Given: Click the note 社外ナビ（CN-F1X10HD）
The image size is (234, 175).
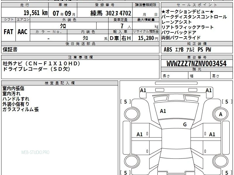Looking at the screenshot, I should [42, 64].
